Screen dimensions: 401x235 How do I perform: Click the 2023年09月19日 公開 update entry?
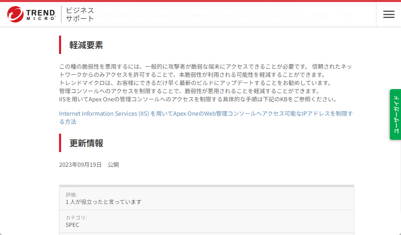point(89,165)
